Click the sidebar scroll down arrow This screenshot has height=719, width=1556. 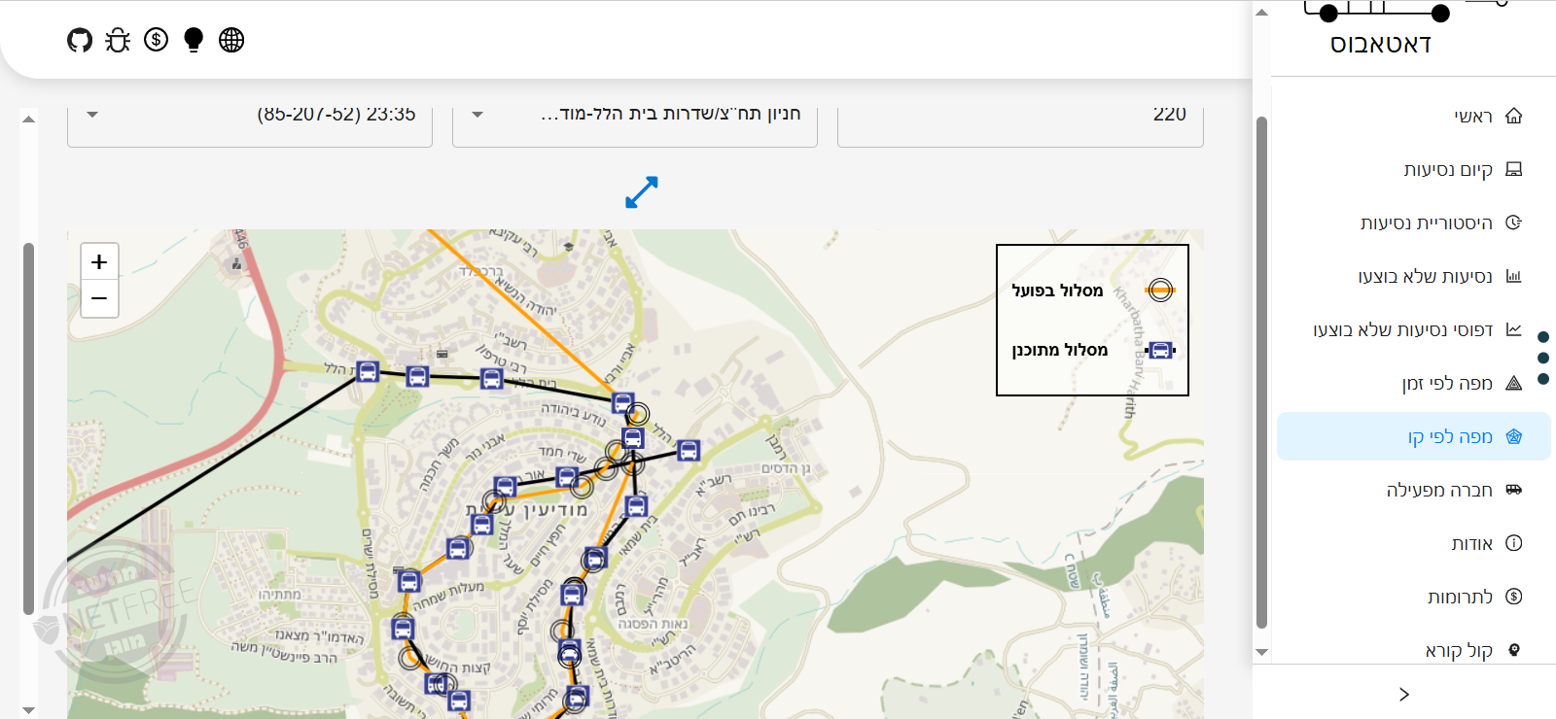(1261, 652)
